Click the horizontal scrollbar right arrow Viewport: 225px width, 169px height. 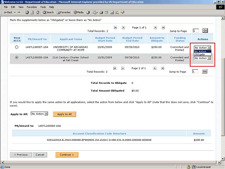click(219, 162)
